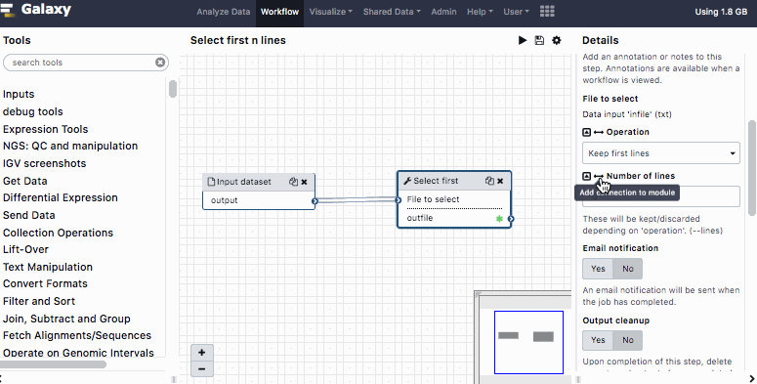Expand Text Manipulation section
Image resolution: width=757 pixels, height=384 pixels.
(47, 267)
